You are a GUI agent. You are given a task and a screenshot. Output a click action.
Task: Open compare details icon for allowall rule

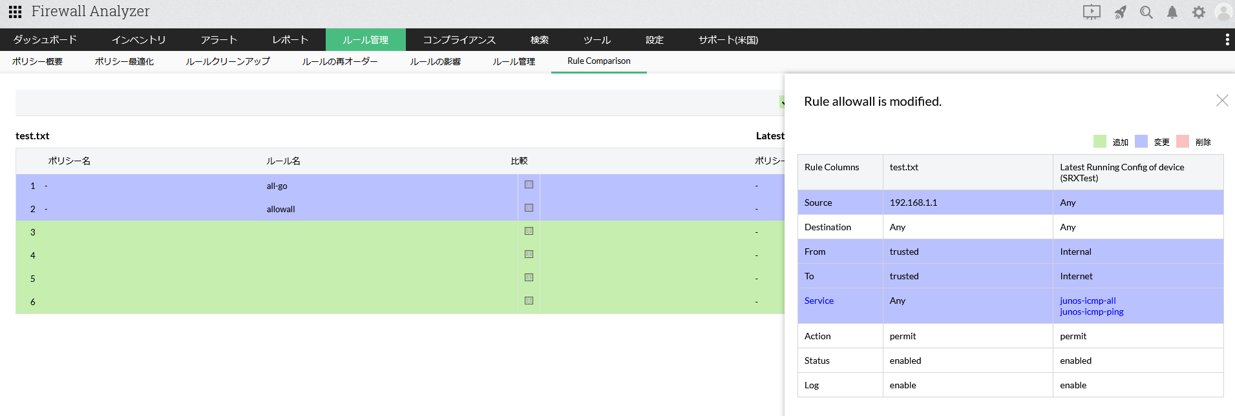point(529,208)
